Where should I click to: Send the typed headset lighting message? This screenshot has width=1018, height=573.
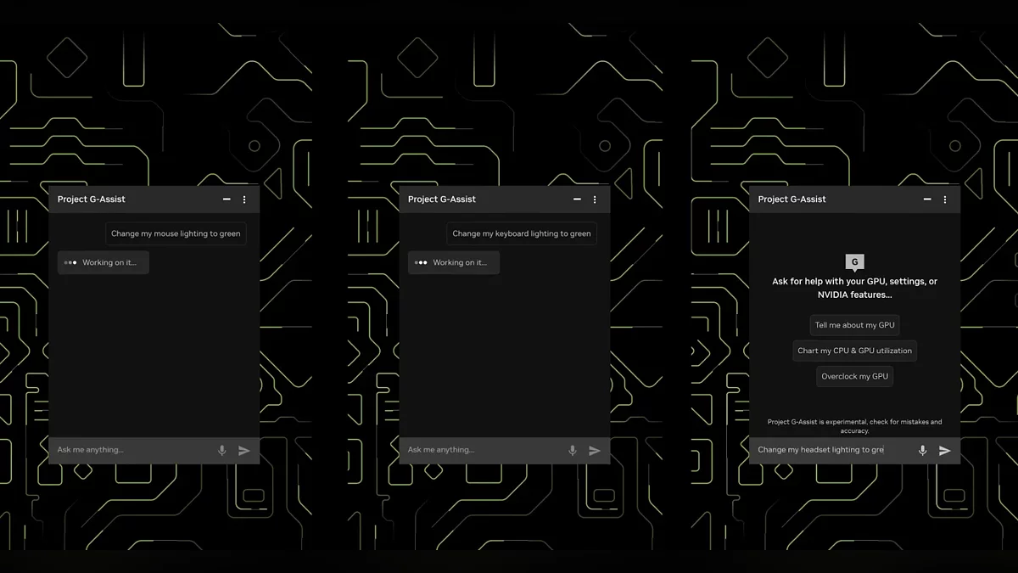coord(945,451)
